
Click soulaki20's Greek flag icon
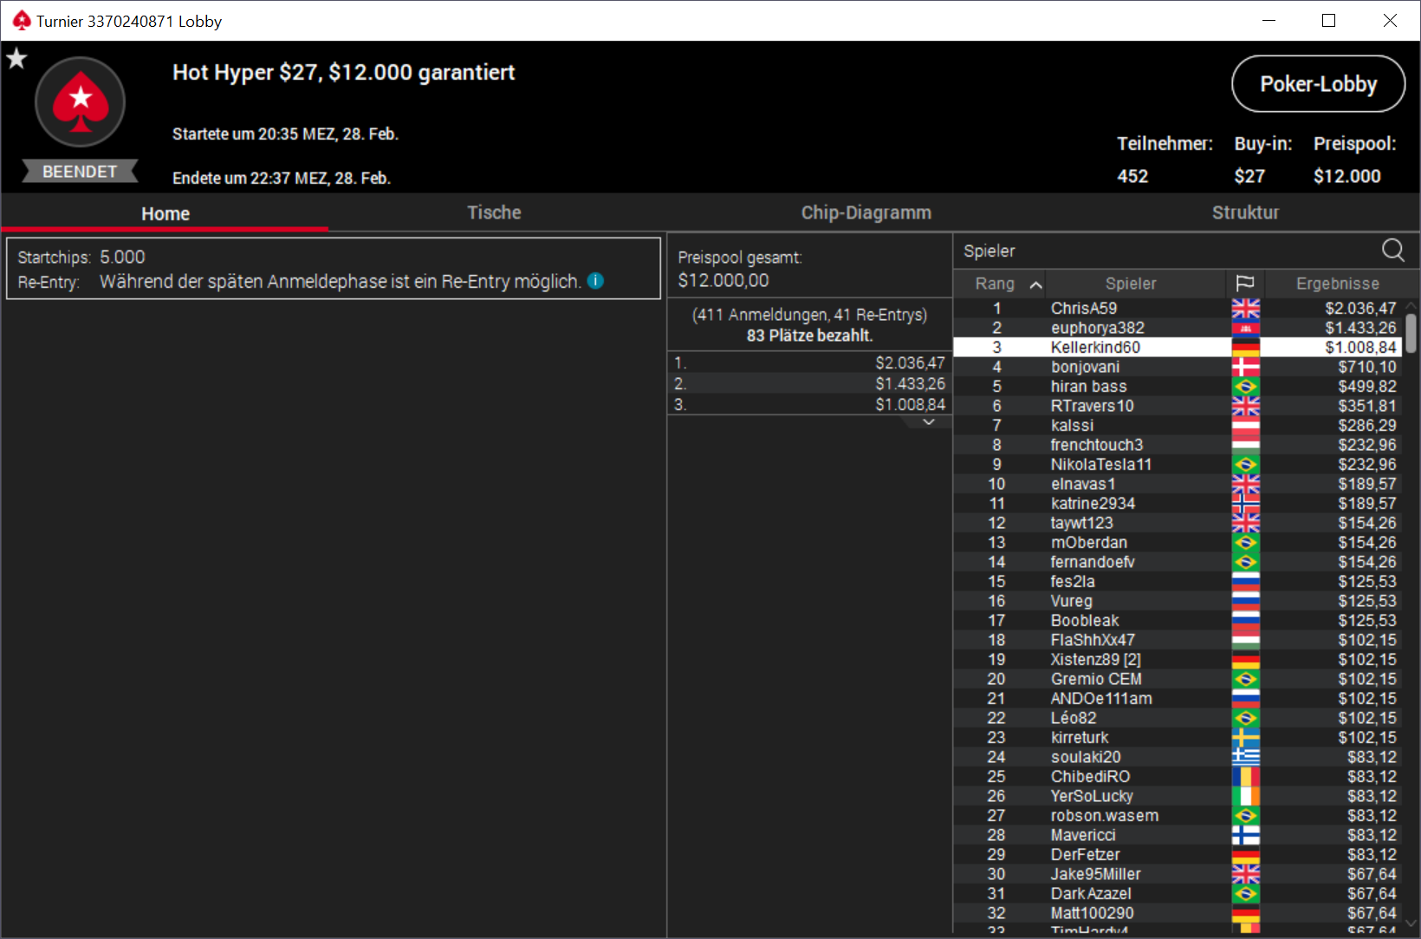[x=1246, y=757]
